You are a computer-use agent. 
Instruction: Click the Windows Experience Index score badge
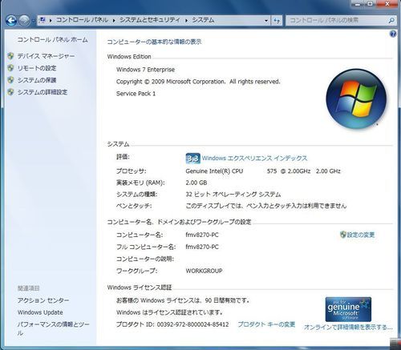tap(192, 159)
